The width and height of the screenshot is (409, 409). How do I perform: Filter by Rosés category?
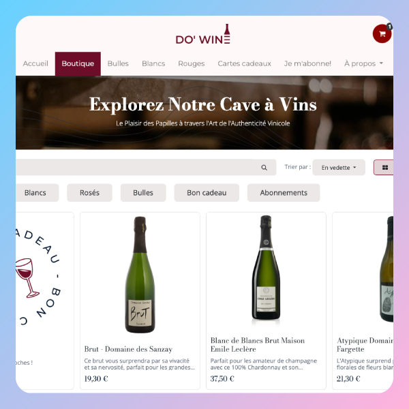tap(89, 193)
